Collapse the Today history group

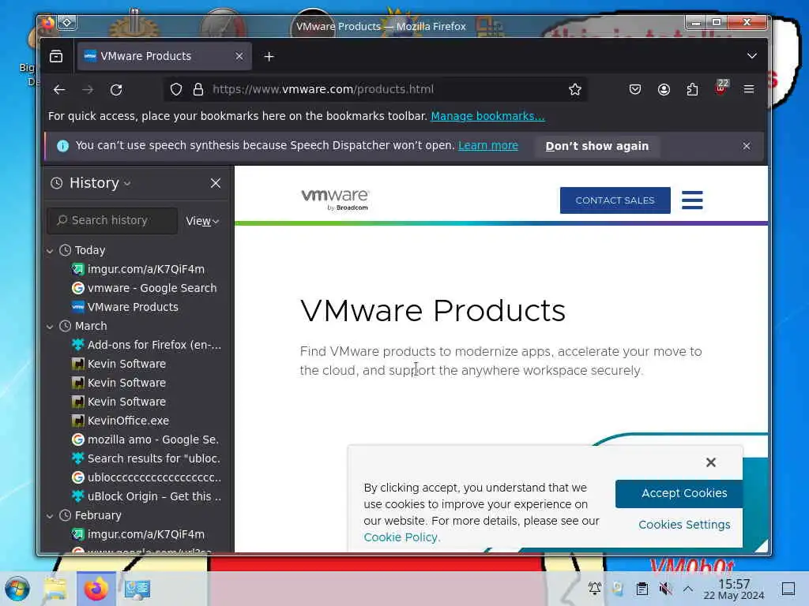click(50, 251)
